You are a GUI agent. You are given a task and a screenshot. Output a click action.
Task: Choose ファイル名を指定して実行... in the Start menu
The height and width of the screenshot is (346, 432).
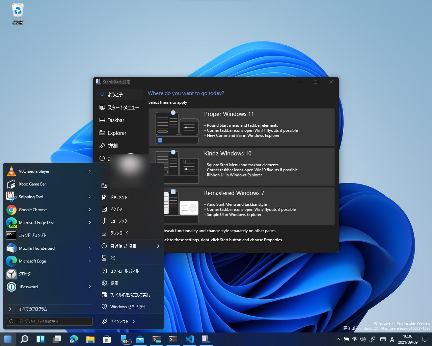(x=130, y=295)
